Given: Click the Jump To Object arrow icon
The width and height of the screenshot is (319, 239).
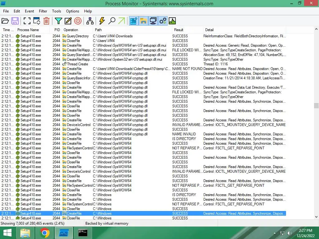Looking at the screenshot, I should pos(121,21).
